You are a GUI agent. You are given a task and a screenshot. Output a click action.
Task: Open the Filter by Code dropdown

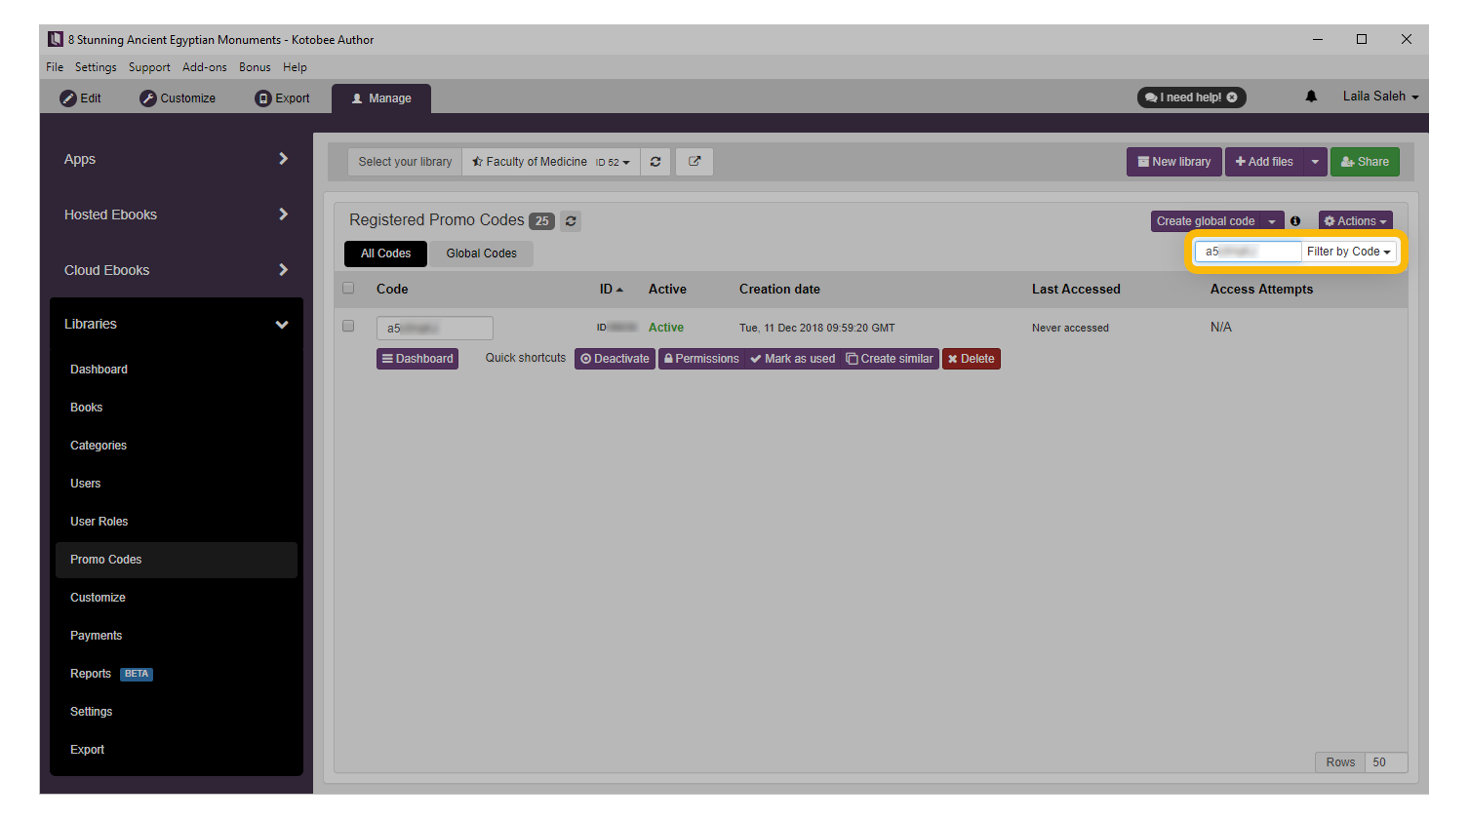(x=1349, y=252)
